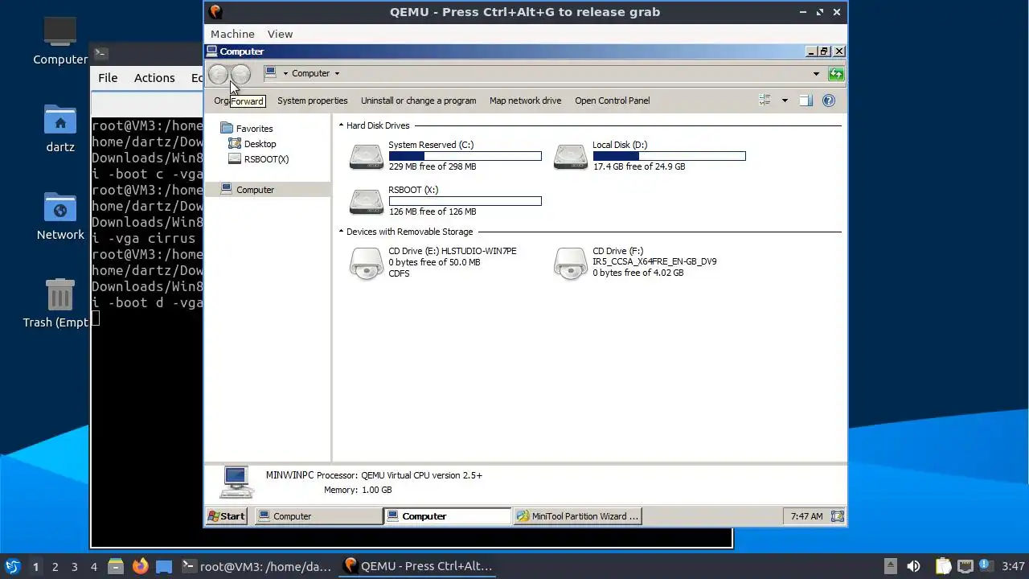The height and width of the screenshot is (579, 1029).
Task: Click the Local Disk (D:) usage bar
Action: [x=669, y=156]
